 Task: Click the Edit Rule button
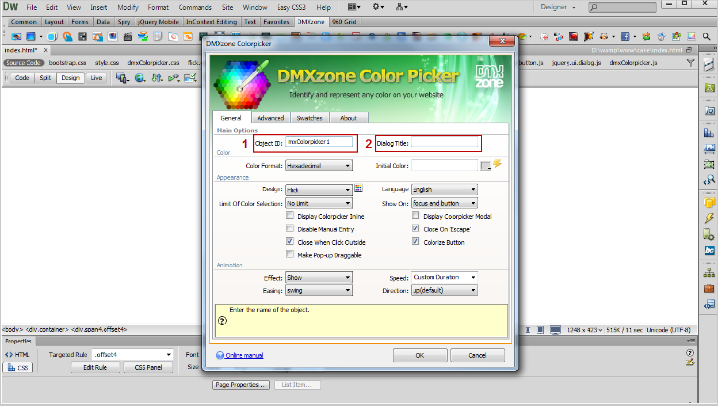pos(95,367)
